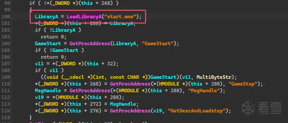The height and width of the screenshot is (123, 288).
Task: Click GetProcAddress on line 110
Action: [x=130, y=84]
